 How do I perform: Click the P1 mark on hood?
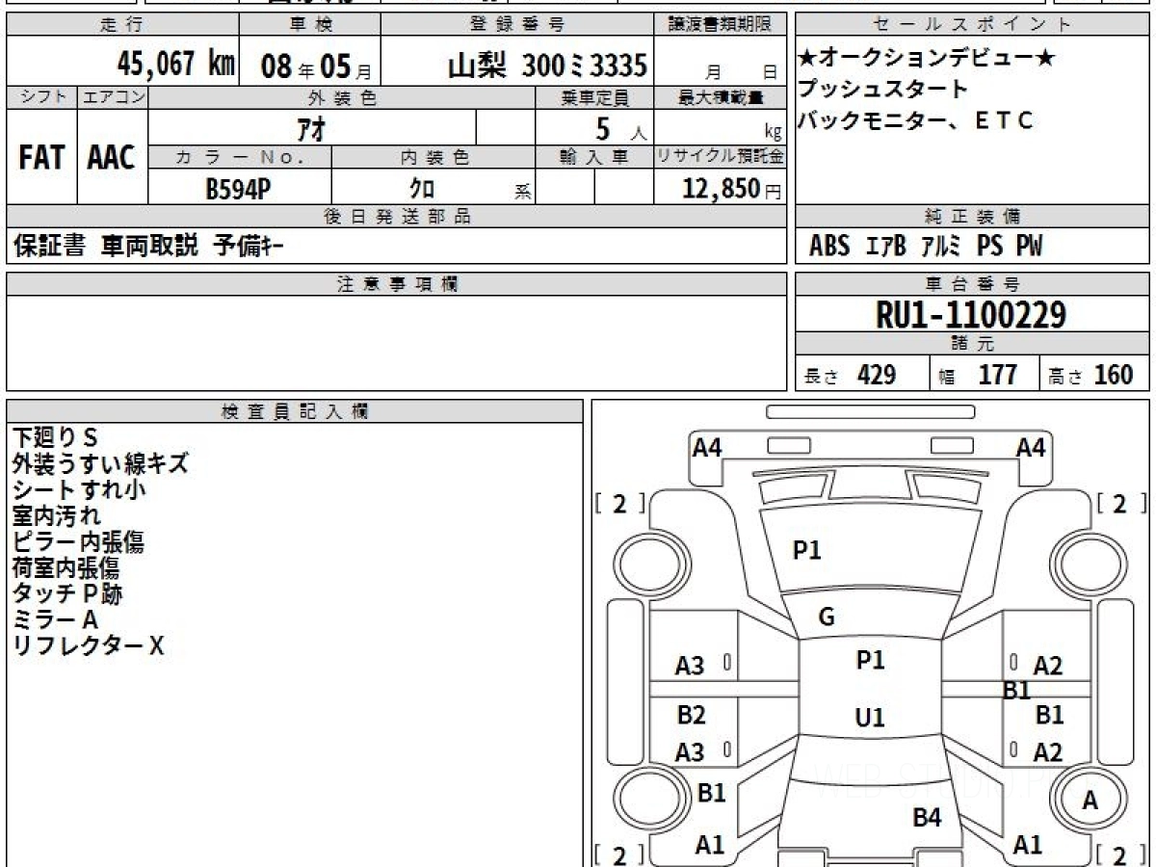coord(806,550)
